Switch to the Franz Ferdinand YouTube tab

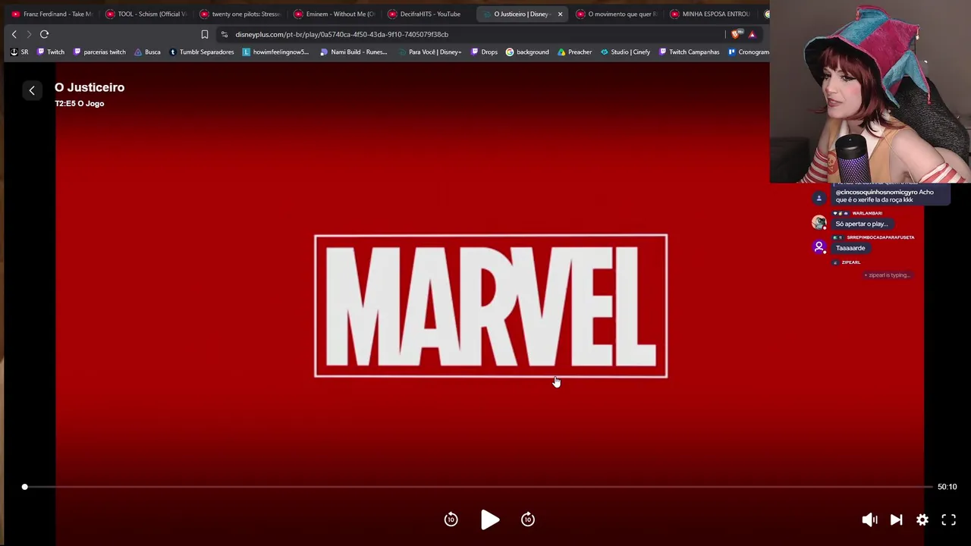tap(52, 14)
